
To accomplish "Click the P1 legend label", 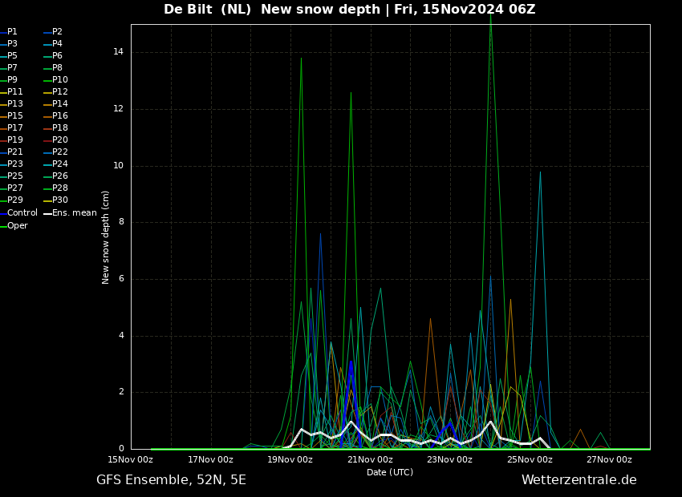I will pos(12,32).
